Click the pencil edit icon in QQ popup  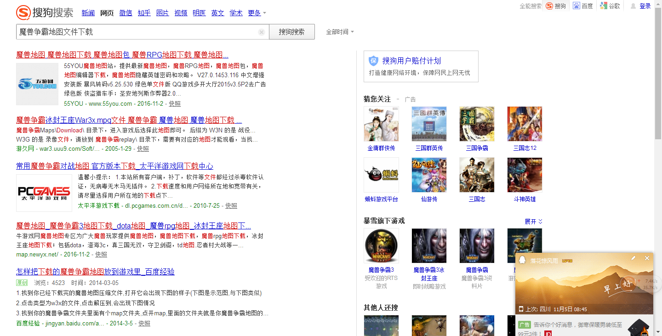(633, 258)
